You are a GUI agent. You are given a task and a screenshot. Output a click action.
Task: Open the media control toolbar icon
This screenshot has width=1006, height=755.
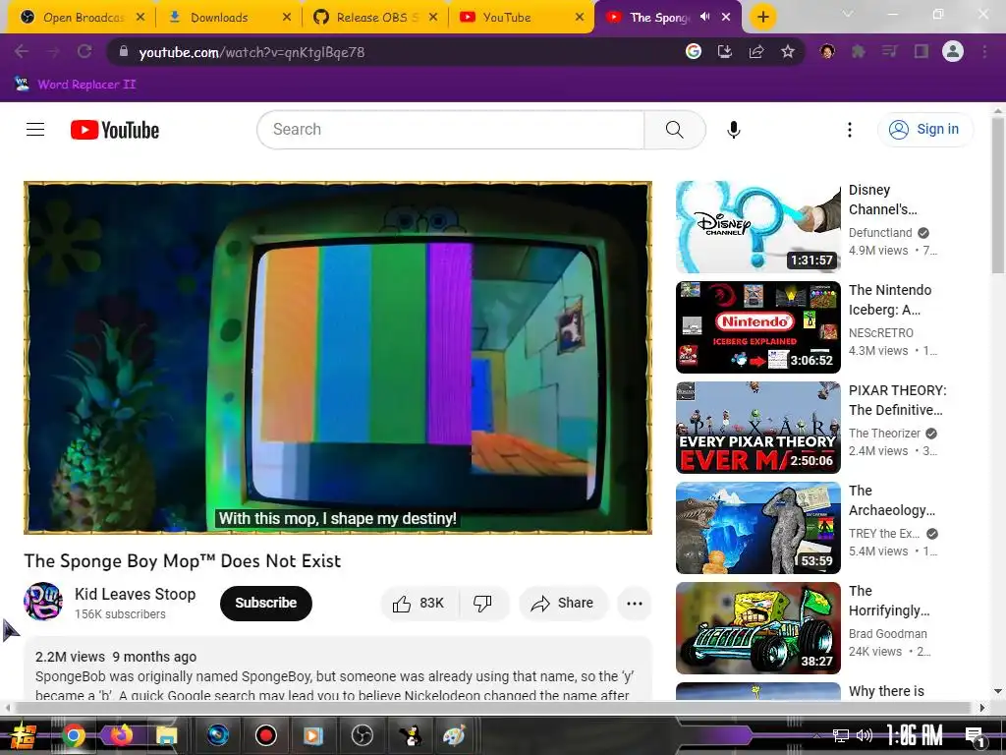(889, 52)
